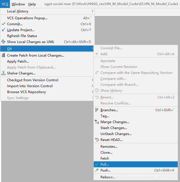180x182 pixels.
Task: Click the Reset HEAD undo icon
Action: coord(97,140)
